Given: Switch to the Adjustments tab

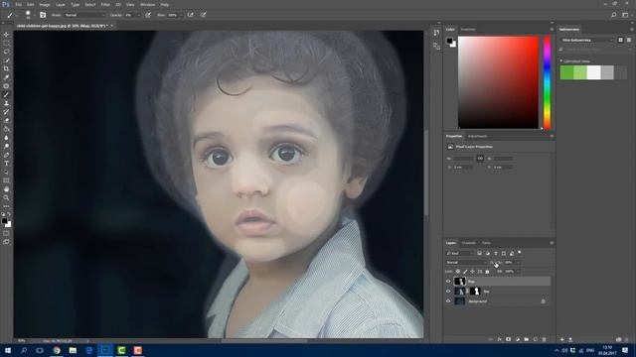Looking at the screenshot, I should [x=478, y=137].
